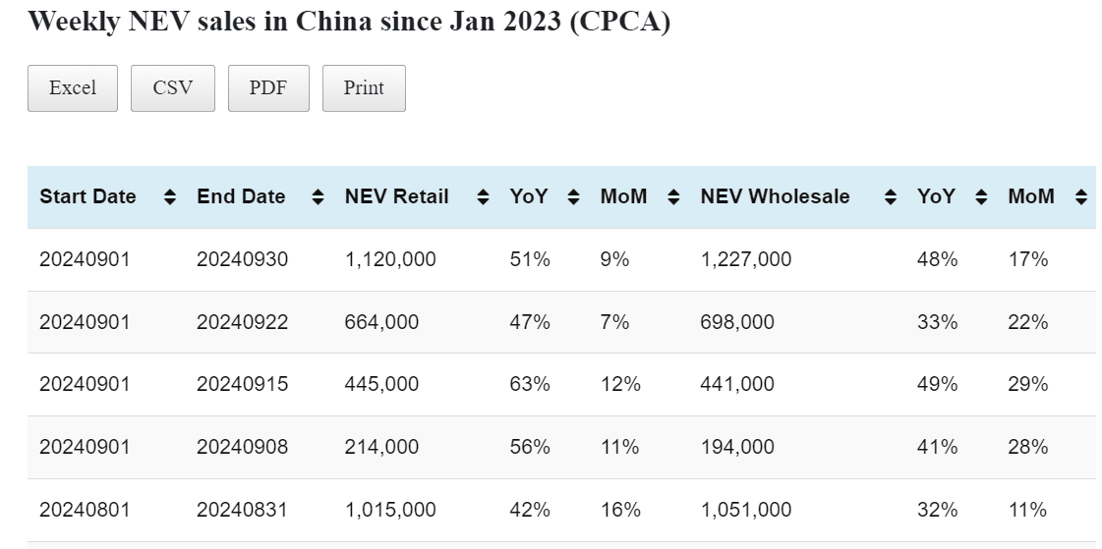Save the table with the PDF button
The image size is (1102, 549).
click(x=267, y=88)
